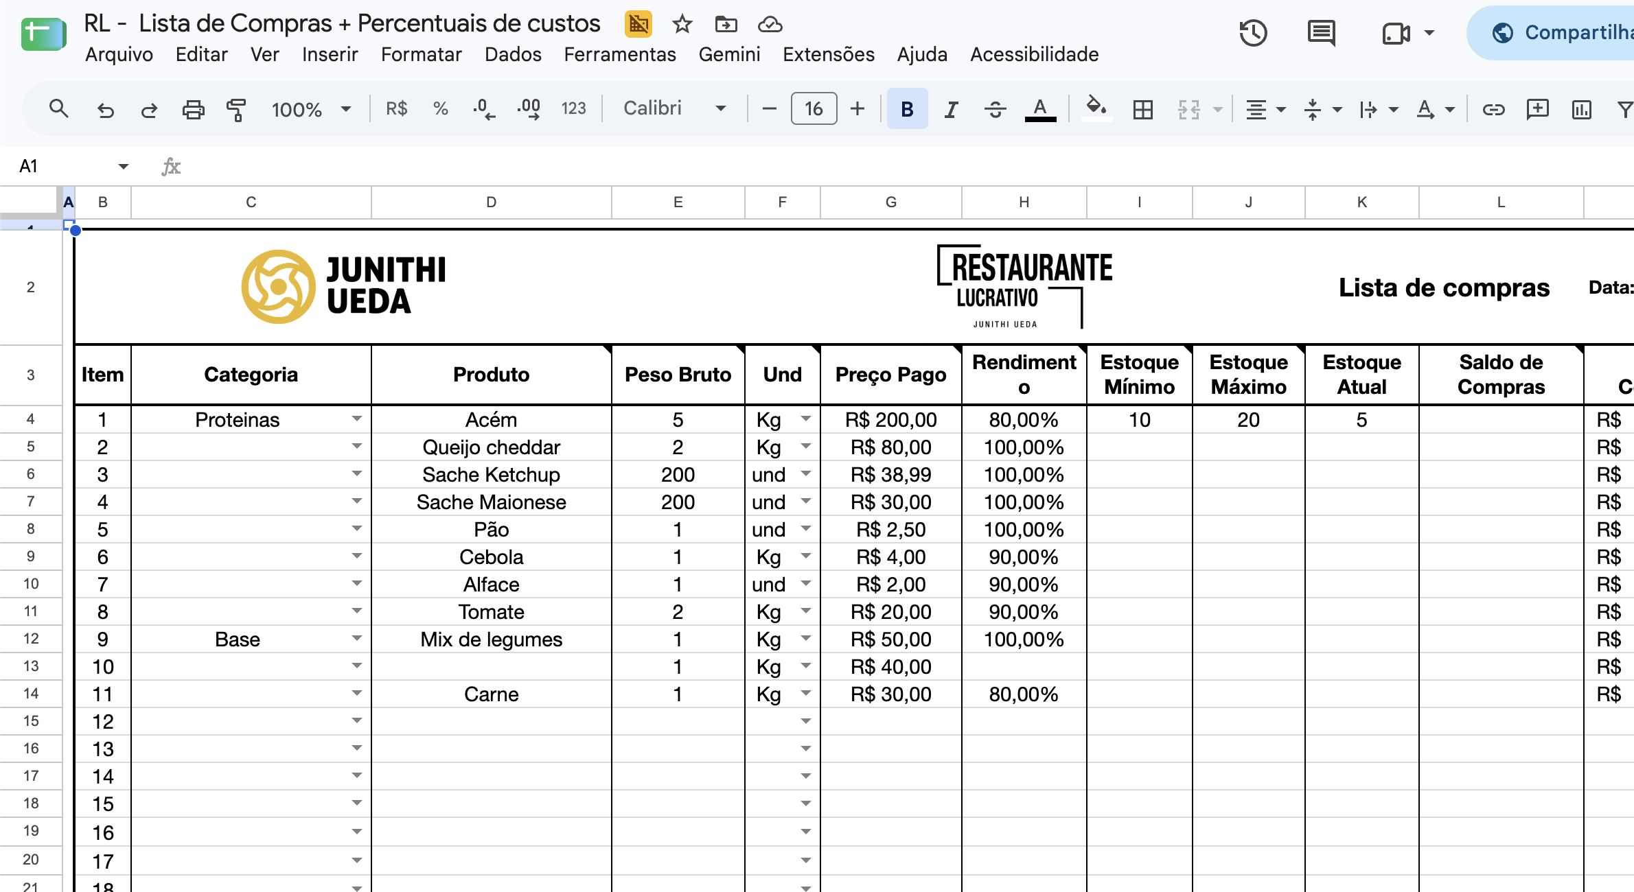Viewport: 1634px width, 892px height.
Task: Open the Arquivo menu
Action: click(119, 54)
